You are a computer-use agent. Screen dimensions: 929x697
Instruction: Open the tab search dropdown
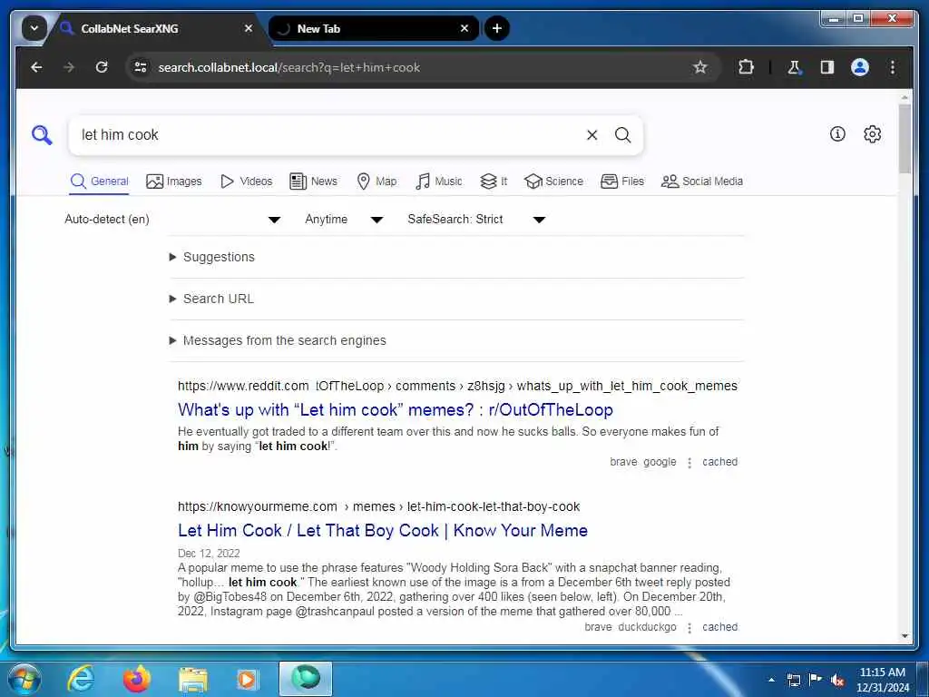pyautogui.click(x=34, y=28)
